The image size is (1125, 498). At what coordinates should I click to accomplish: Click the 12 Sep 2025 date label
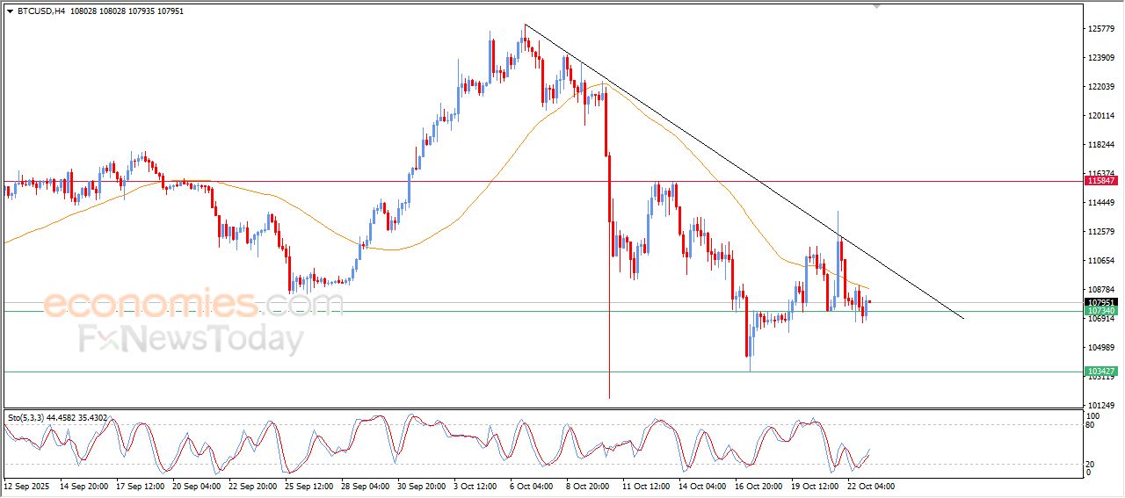point(29,485)
